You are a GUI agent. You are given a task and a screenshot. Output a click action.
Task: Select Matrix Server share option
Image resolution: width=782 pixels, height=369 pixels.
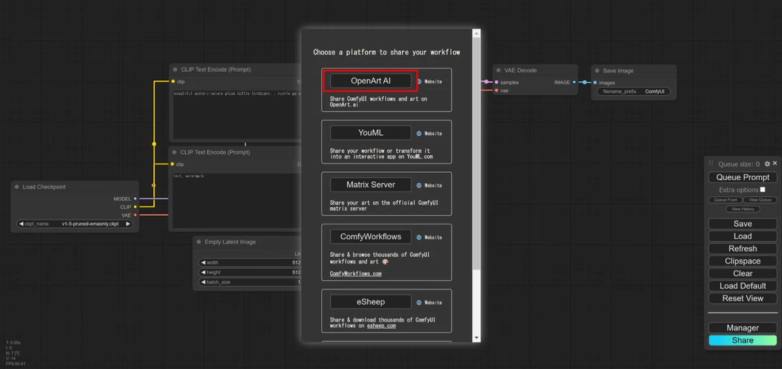371,184
